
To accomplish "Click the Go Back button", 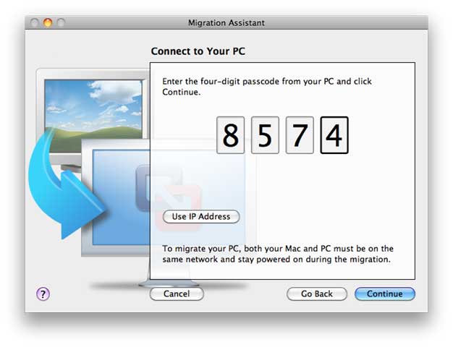I will (317, 294).
